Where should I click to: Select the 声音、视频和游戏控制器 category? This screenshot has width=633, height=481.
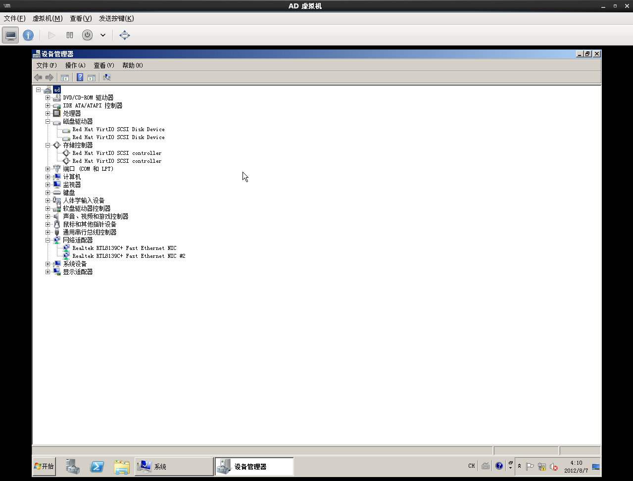click(96, 216)
